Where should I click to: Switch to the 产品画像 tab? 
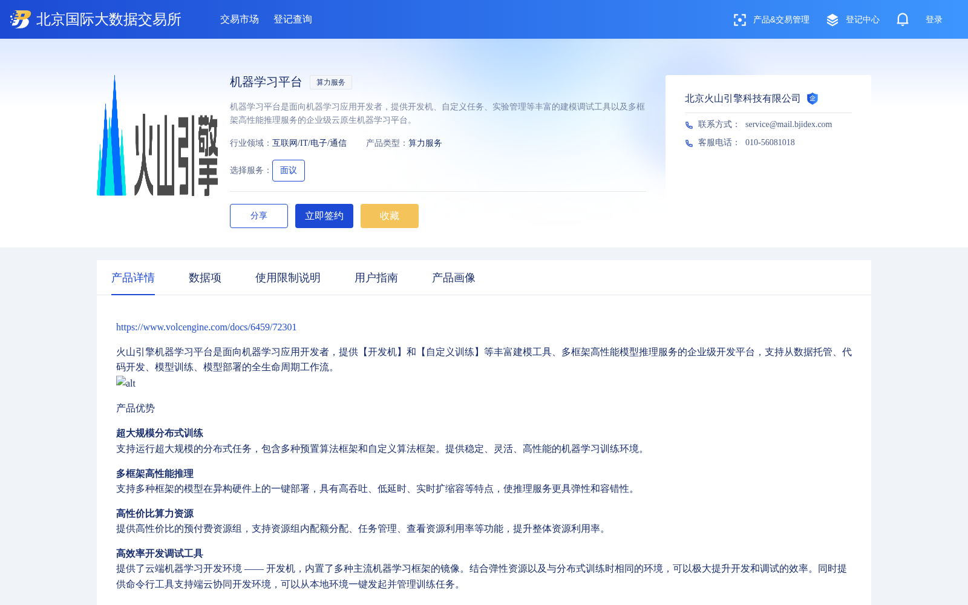(454, 278)
